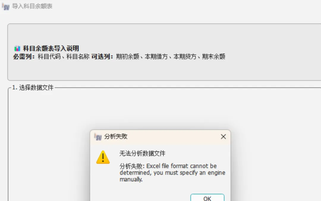Click the SW app icon in 分析失败 dialog
This screenshot has width=321, height=201.
(98, 137)
